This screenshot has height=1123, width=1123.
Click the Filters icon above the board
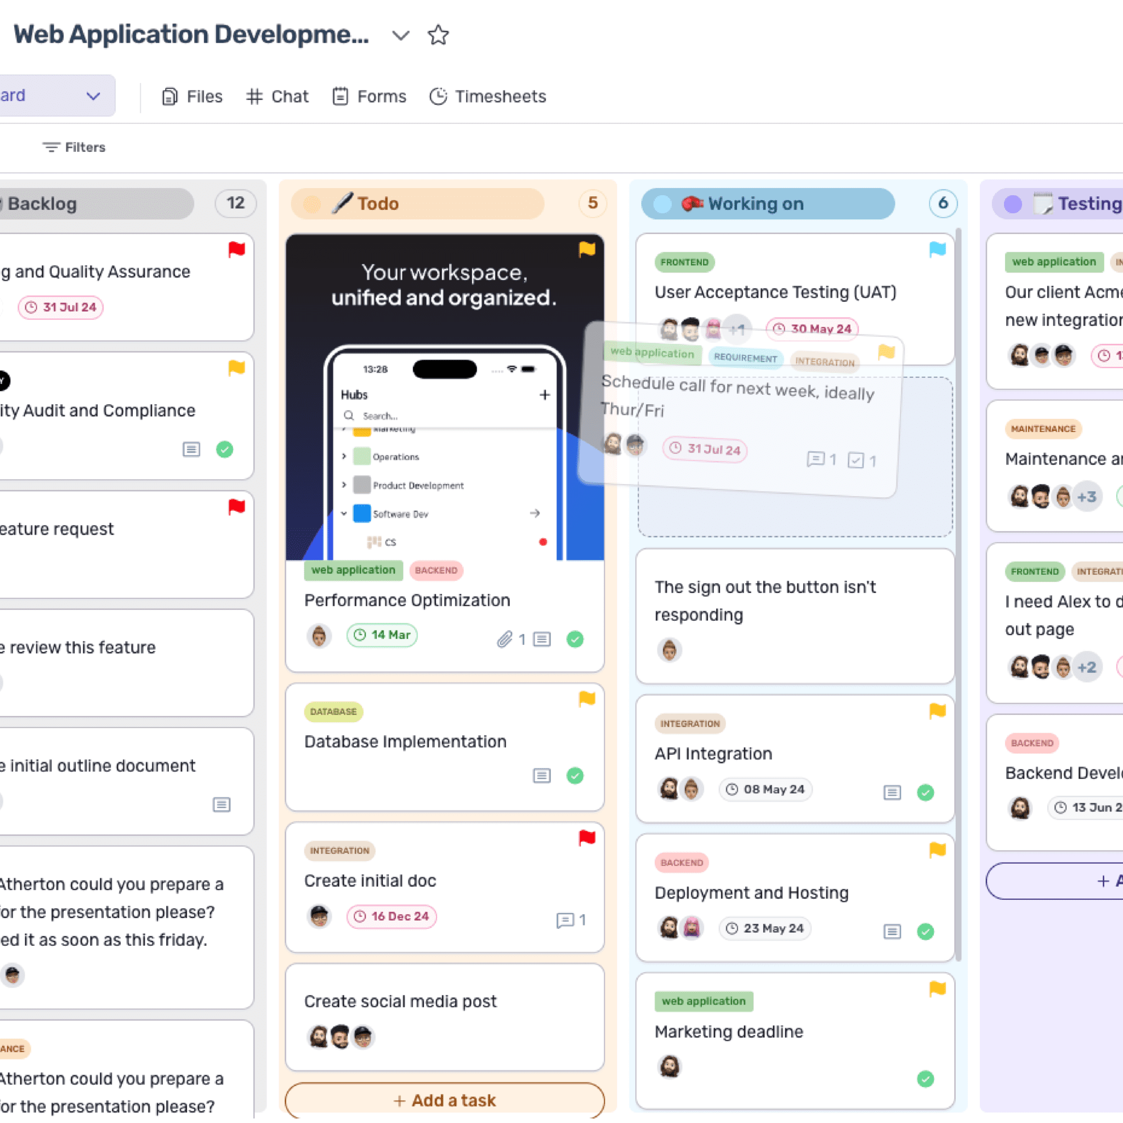(x=51, y=147)
